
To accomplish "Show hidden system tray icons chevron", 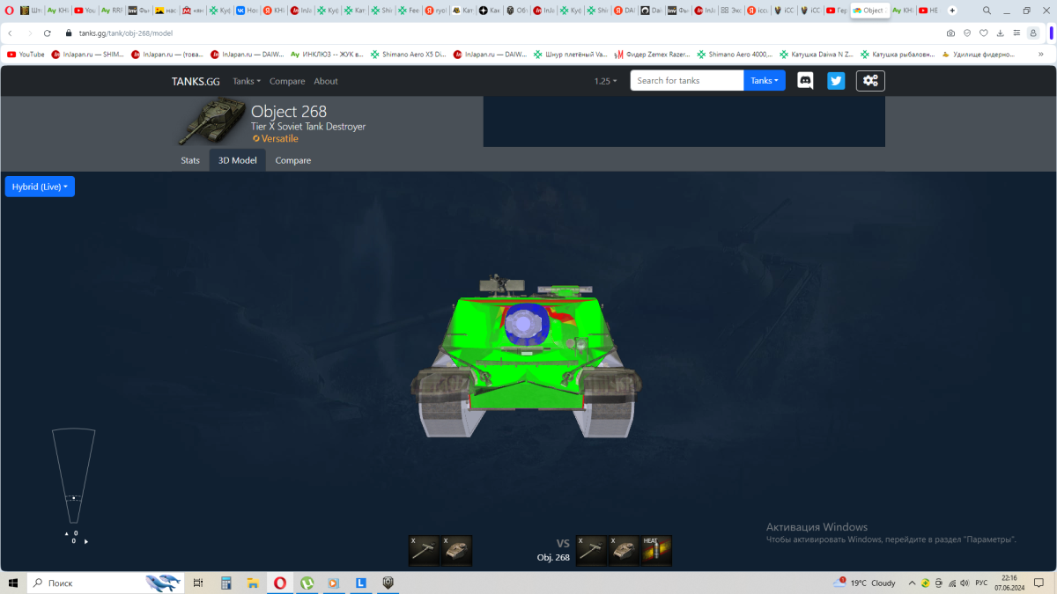I will (912, 583).
